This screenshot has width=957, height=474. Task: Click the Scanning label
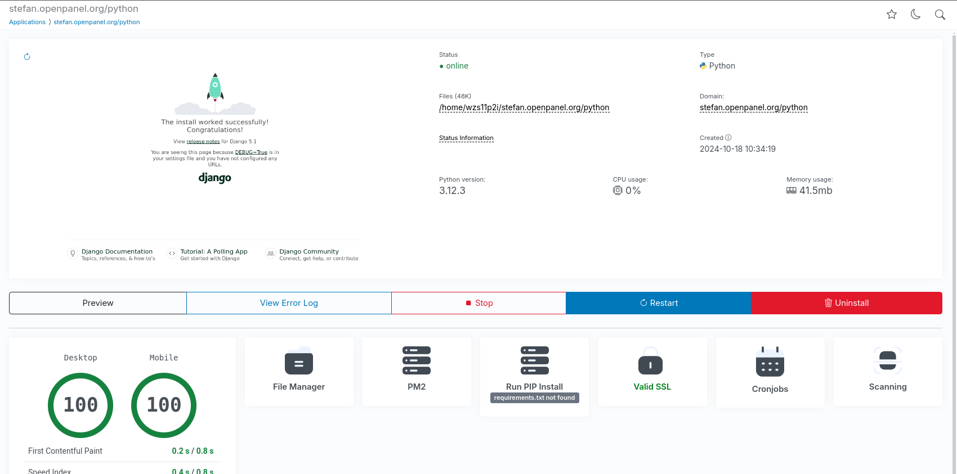[888, 387]
